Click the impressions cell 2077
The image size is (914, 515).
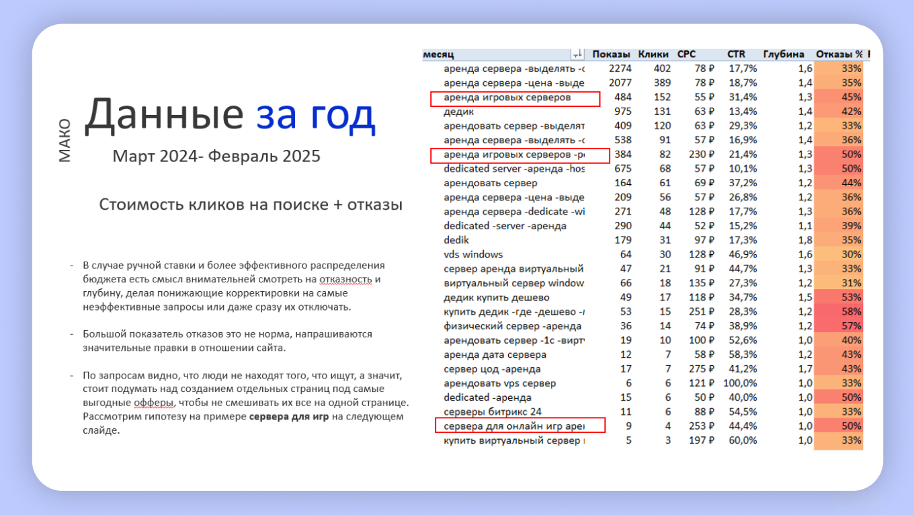619,83
